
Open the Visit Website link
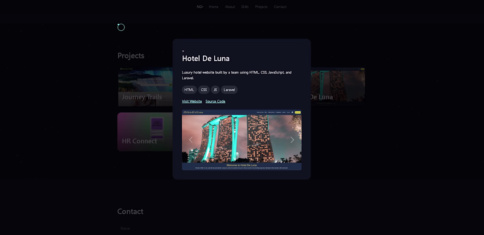coord(192,101)
